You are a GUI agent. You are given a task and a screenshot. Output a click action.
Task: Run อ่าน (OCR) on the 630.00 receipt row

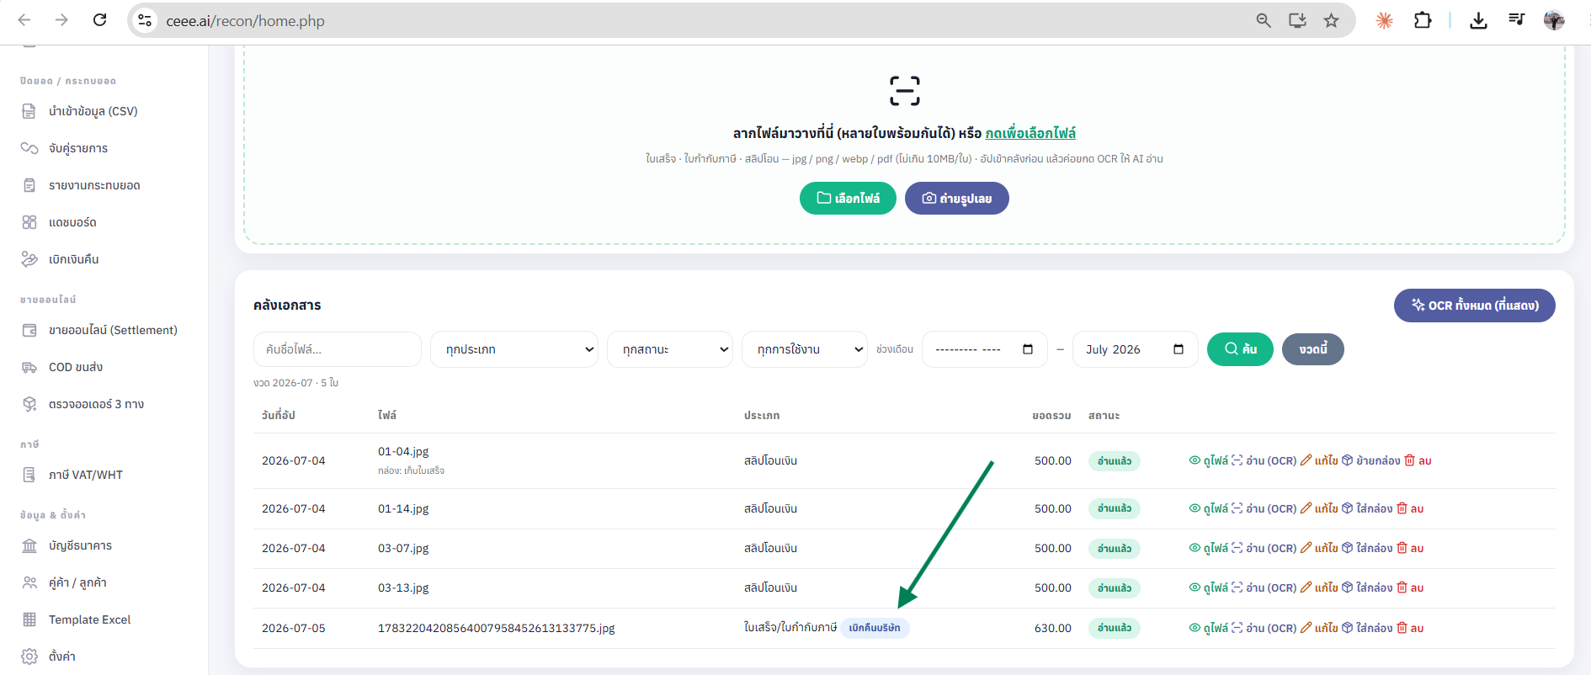(1264, 628)
